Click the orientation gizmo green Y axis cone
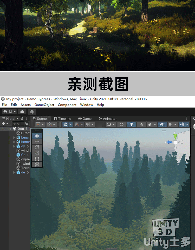Viewport: 195px width, 250px height. [x=175, y=136]
